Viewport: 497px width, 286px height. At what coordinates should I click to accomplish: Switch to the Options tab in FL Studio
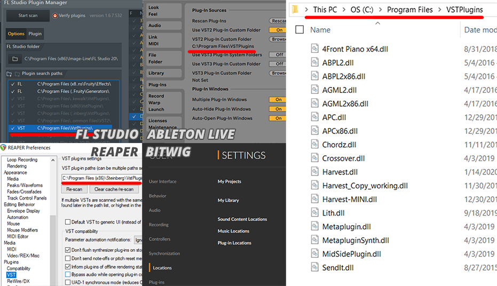click(16, 34)
